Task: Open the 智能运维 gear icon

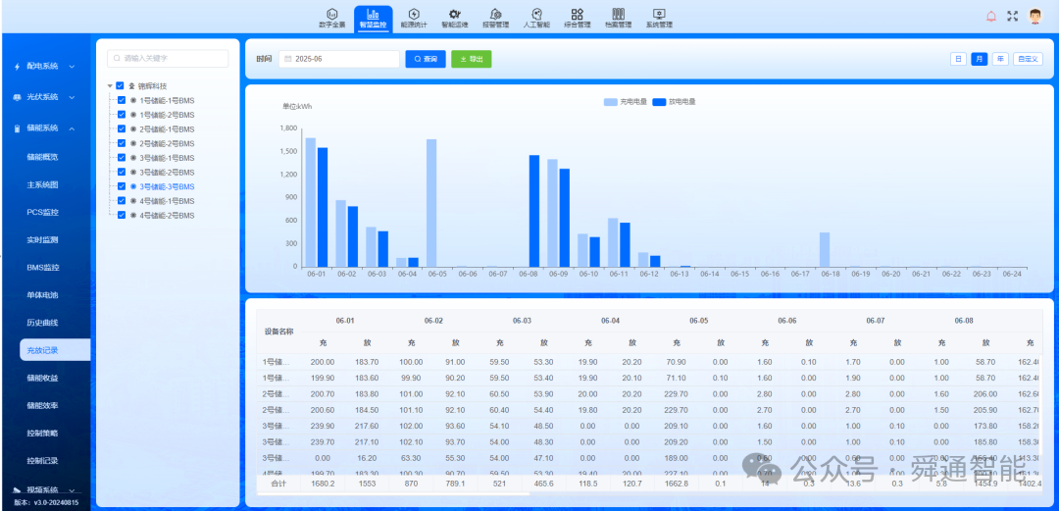Action: click(455, 14)
